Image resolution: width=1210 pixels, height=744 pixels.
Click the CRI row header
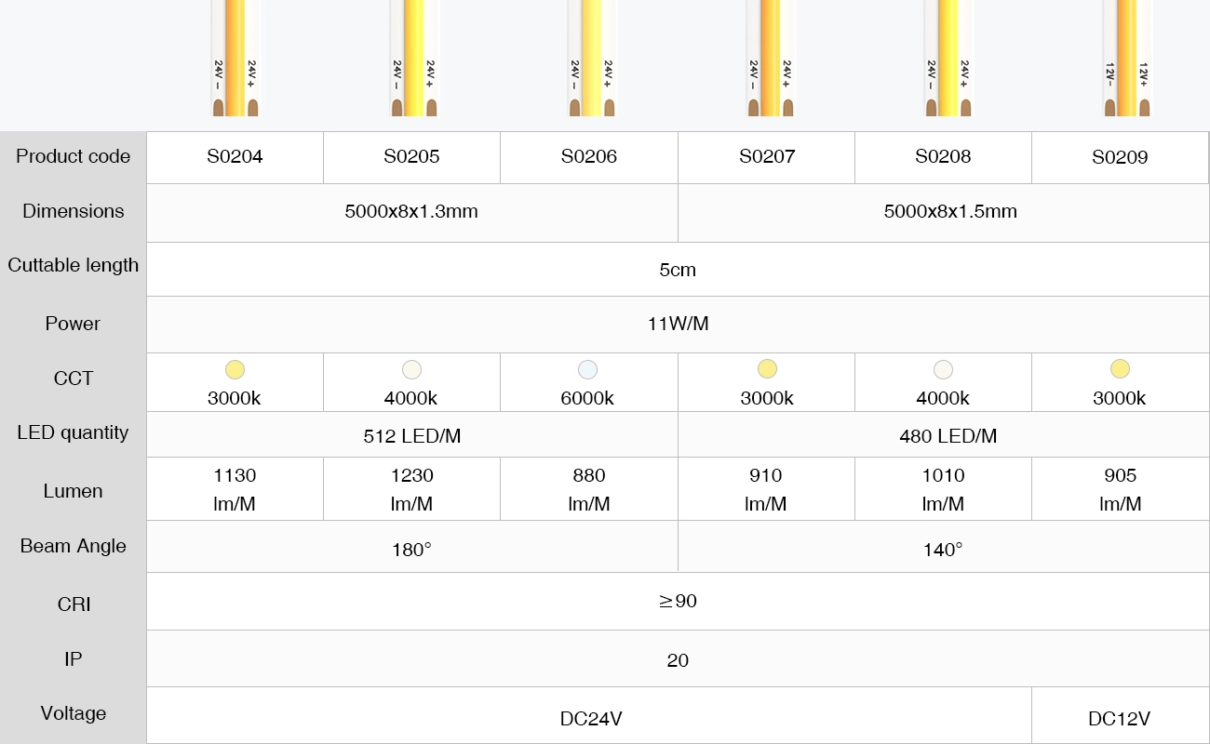coord(73,604)
